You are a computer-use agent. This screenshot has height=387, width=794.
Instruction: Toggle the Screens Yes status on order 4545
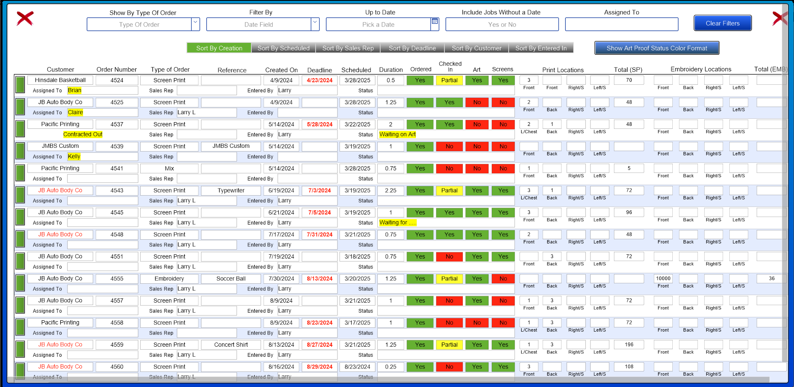503,212
